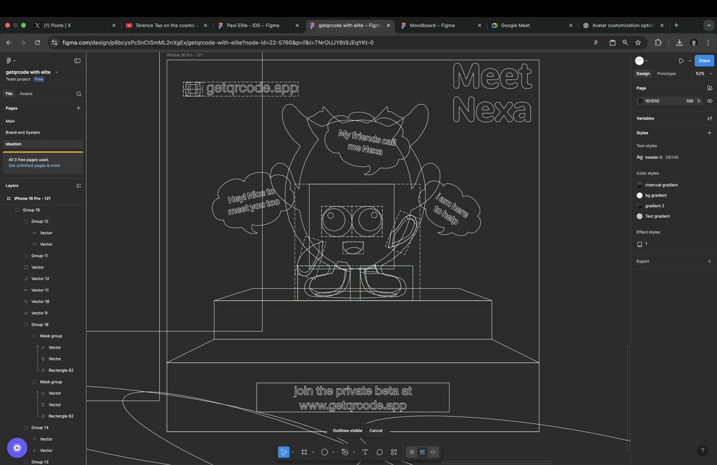Open frame tool options dropdown arrow
Viewport: 717px width, 465px height.
click(313, 452)
